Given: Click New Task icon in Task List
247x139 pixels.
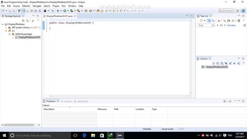Looking at the screenshot, I should point(201,20).
